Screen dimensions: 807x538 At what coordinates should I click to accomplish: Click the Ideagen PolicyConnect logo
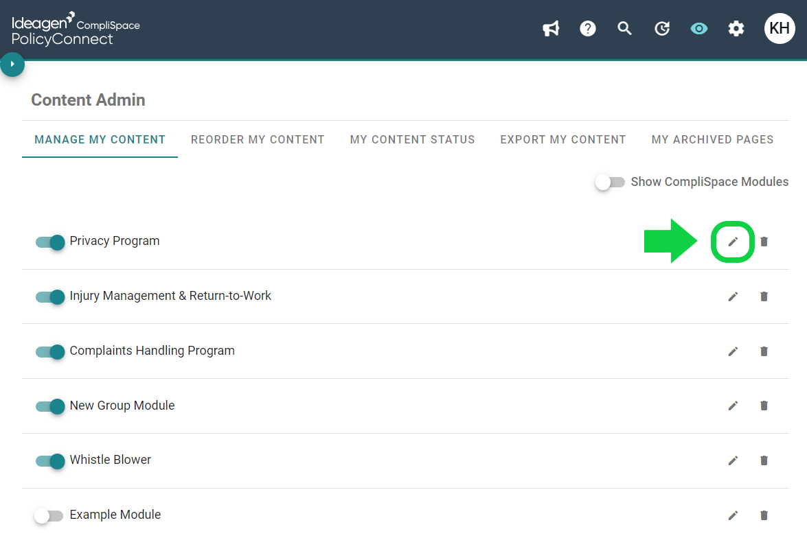pyautogui.click(x=76, y=30)
